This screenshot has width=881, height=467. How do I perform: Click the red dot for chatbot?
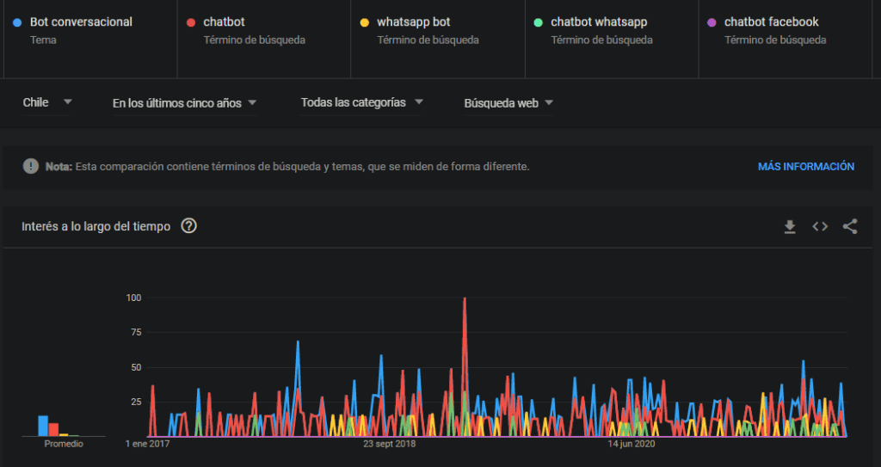click(x=191, y=22)
